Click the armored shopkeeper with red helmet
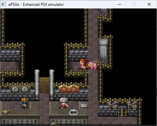 [x=25, y=103]
